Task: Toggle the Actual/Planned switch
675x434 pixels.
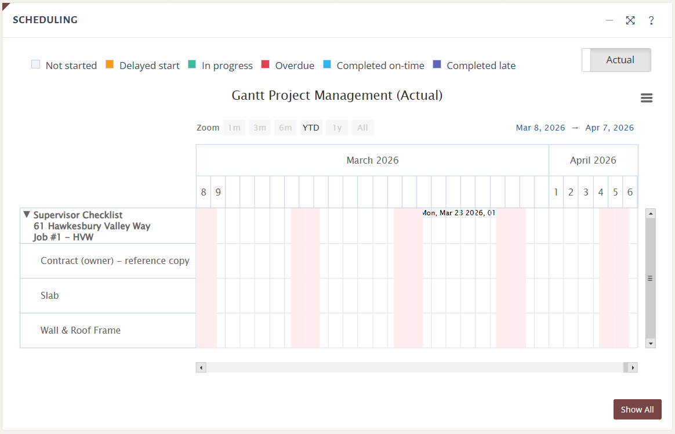Action: pyautogui.click(x=616, y=60)
